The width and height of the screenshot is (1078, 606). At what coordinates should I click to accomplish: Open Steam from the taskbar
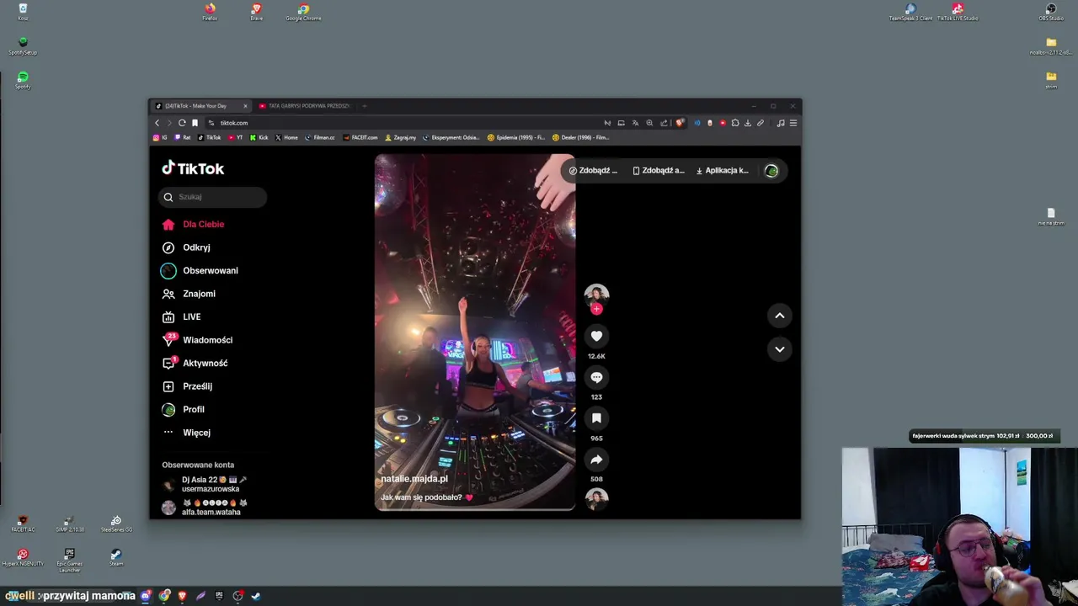(x=256, y=596)
